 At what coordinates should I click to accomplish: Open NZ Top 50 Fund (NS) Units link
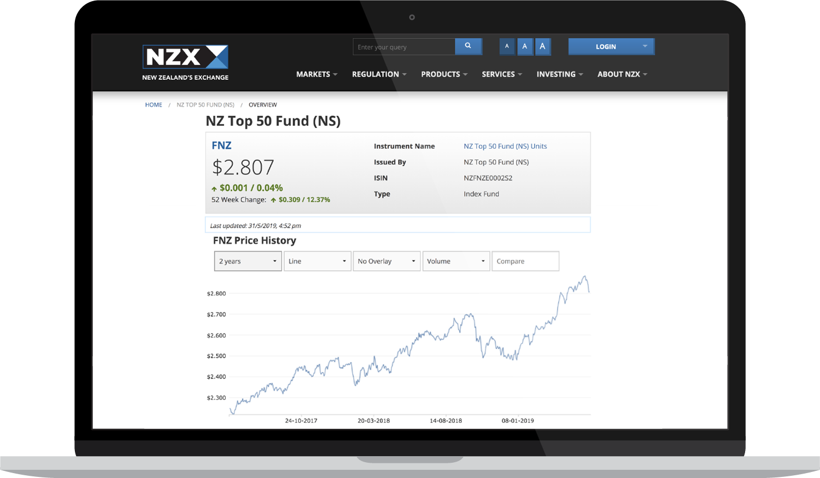coord(505,146)
